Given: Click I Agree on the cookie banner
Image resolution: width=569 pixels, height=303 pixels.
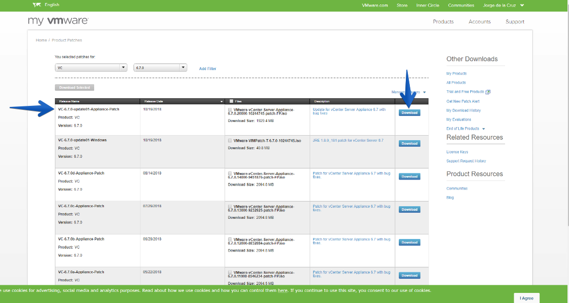Looking at the screenshot, I should coord(527,298).
